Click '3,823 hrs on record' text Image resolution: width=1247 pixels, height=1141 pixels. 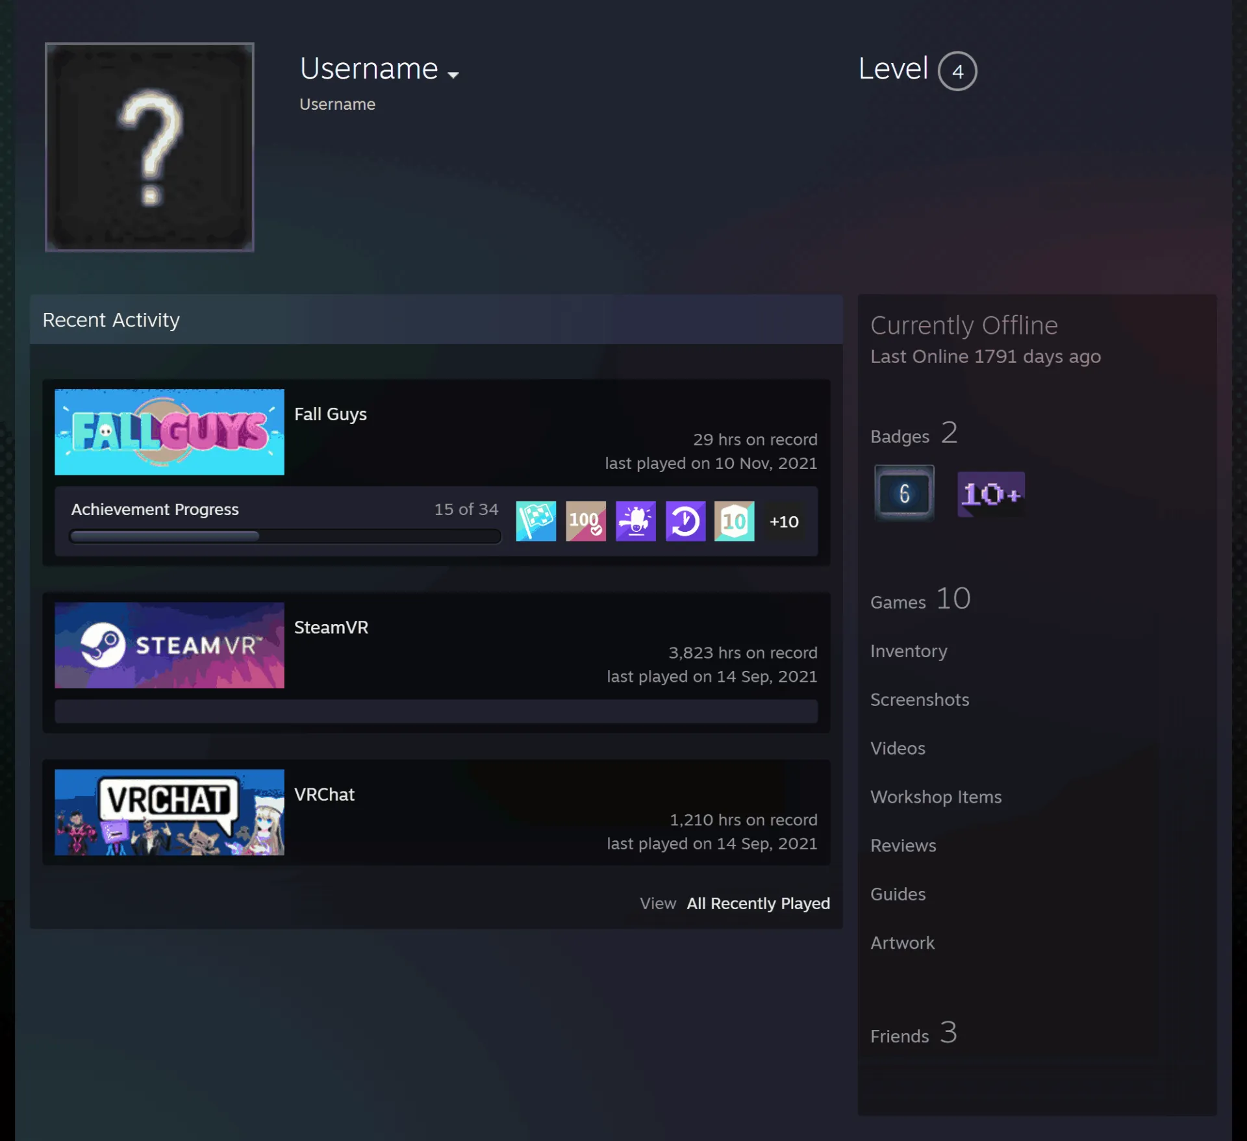point(743,653)
